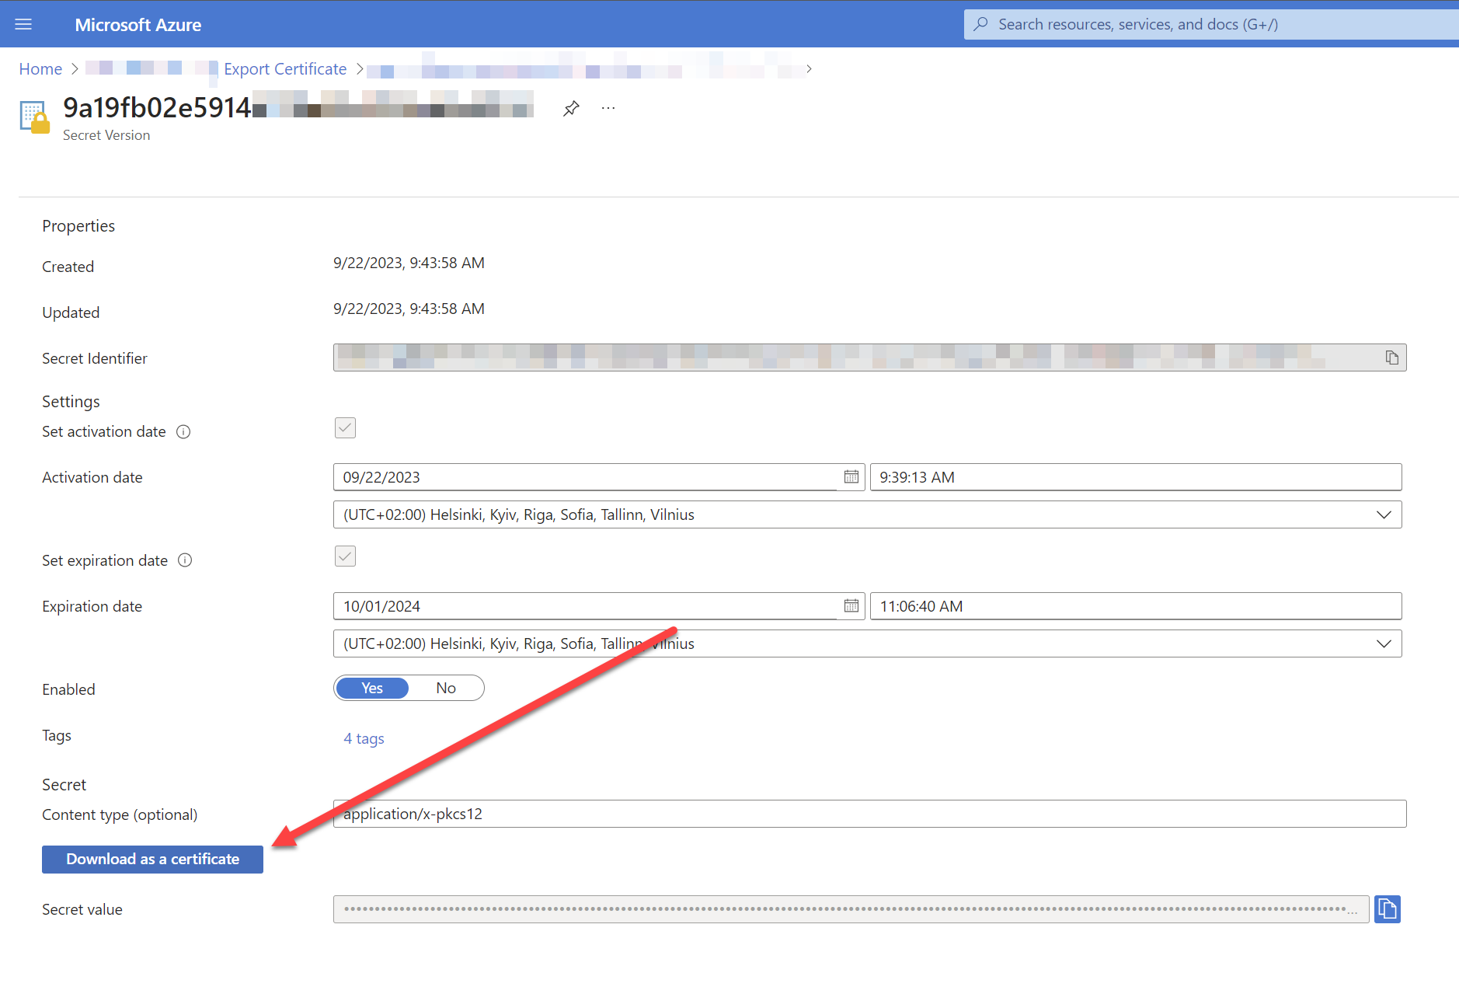Show info for Set activation date
Viewport: 1459px width, 987px height.
[x=183, y=432]
